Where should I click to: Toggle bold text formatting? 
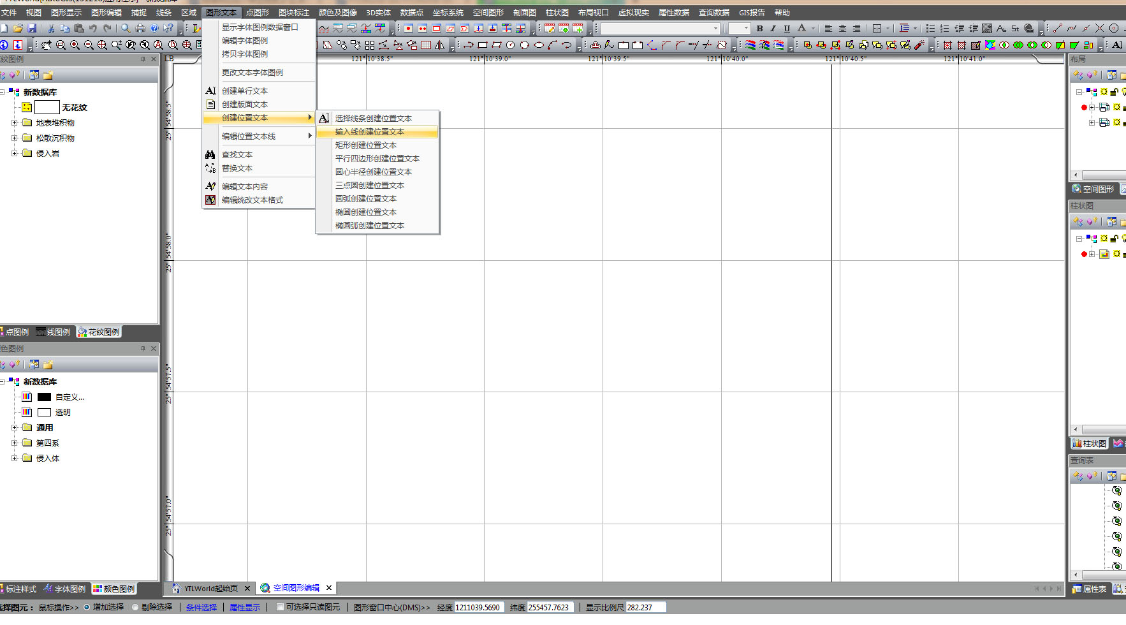click(x=759, y=29)
